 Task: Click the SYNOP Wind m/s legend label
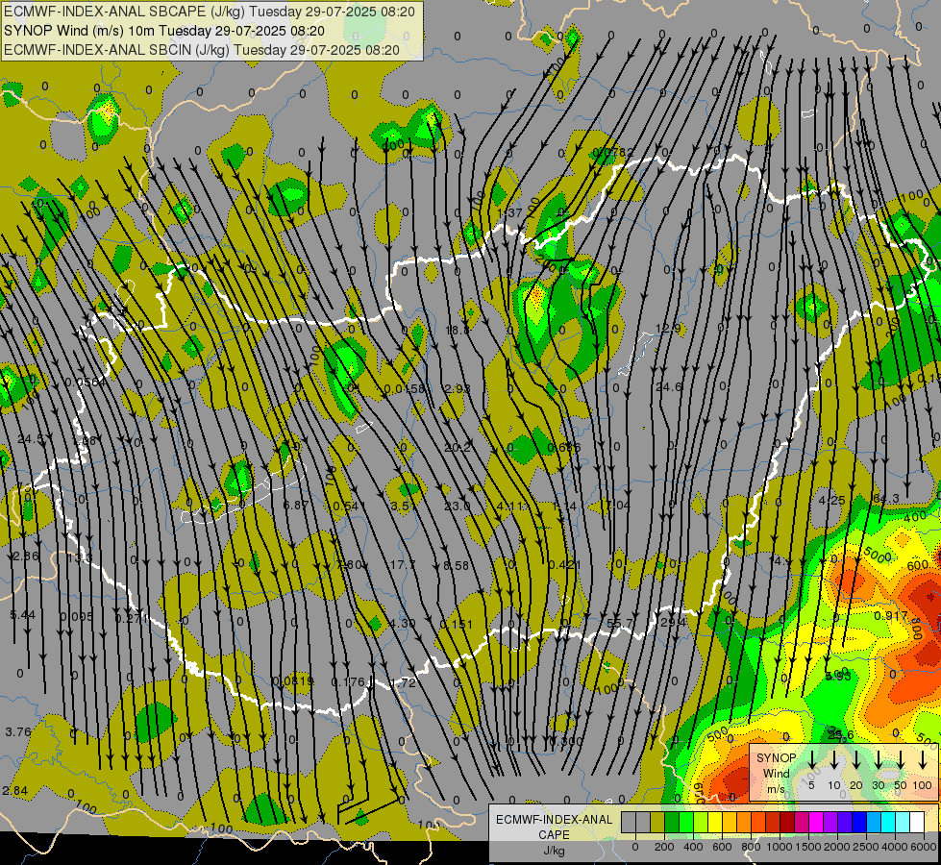(776, 773)
